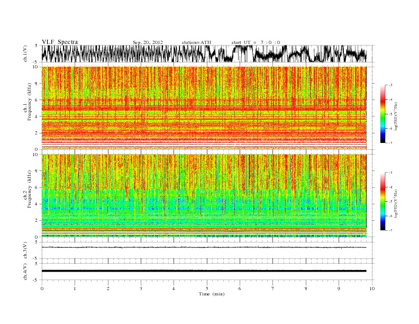
Task: Click the "-3" label on ch.1 colorbar
Action: [390, 85]
